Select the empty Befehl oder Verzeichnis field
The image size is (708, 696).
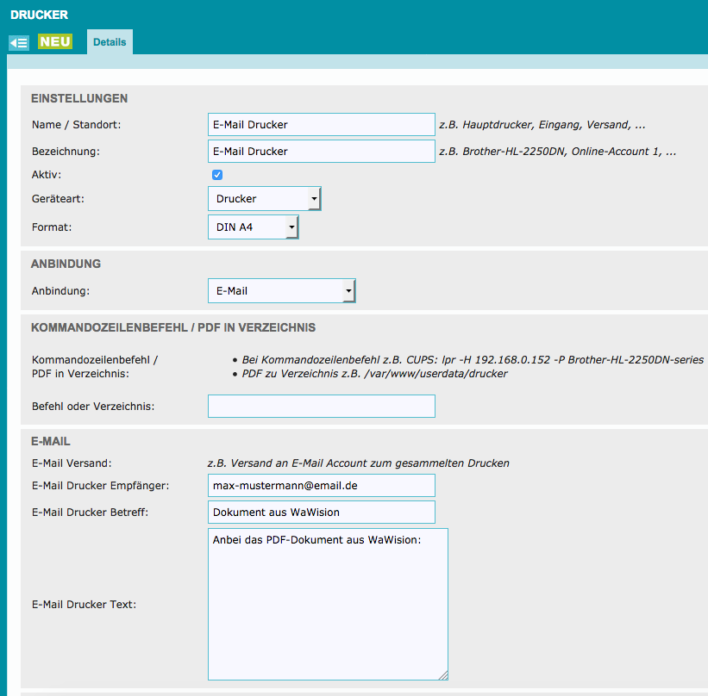click(321, 407)
